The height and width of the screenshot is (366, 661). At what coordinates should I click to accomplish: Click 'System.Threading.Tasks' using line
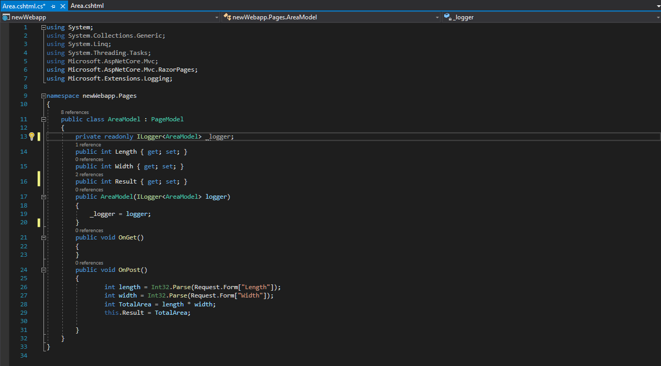coord(107,53)
